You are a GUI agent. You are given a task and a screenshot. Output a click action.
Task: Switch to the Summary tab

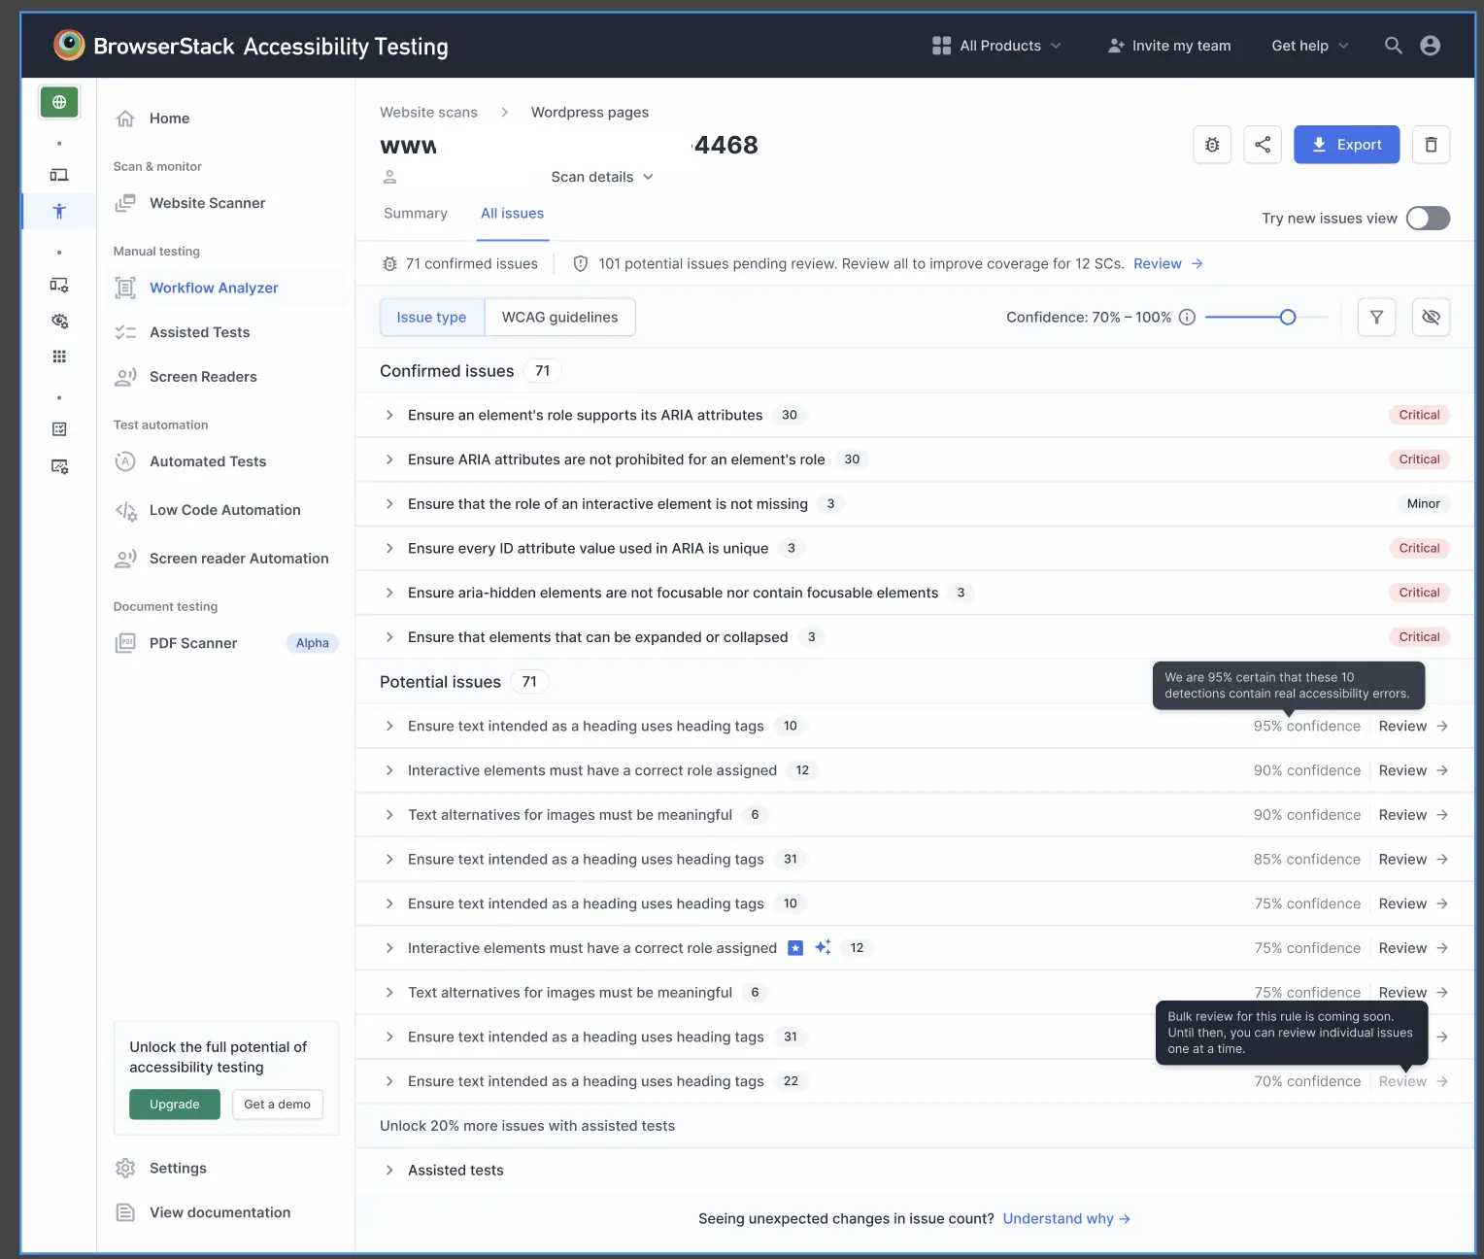(x=416, y=214)
